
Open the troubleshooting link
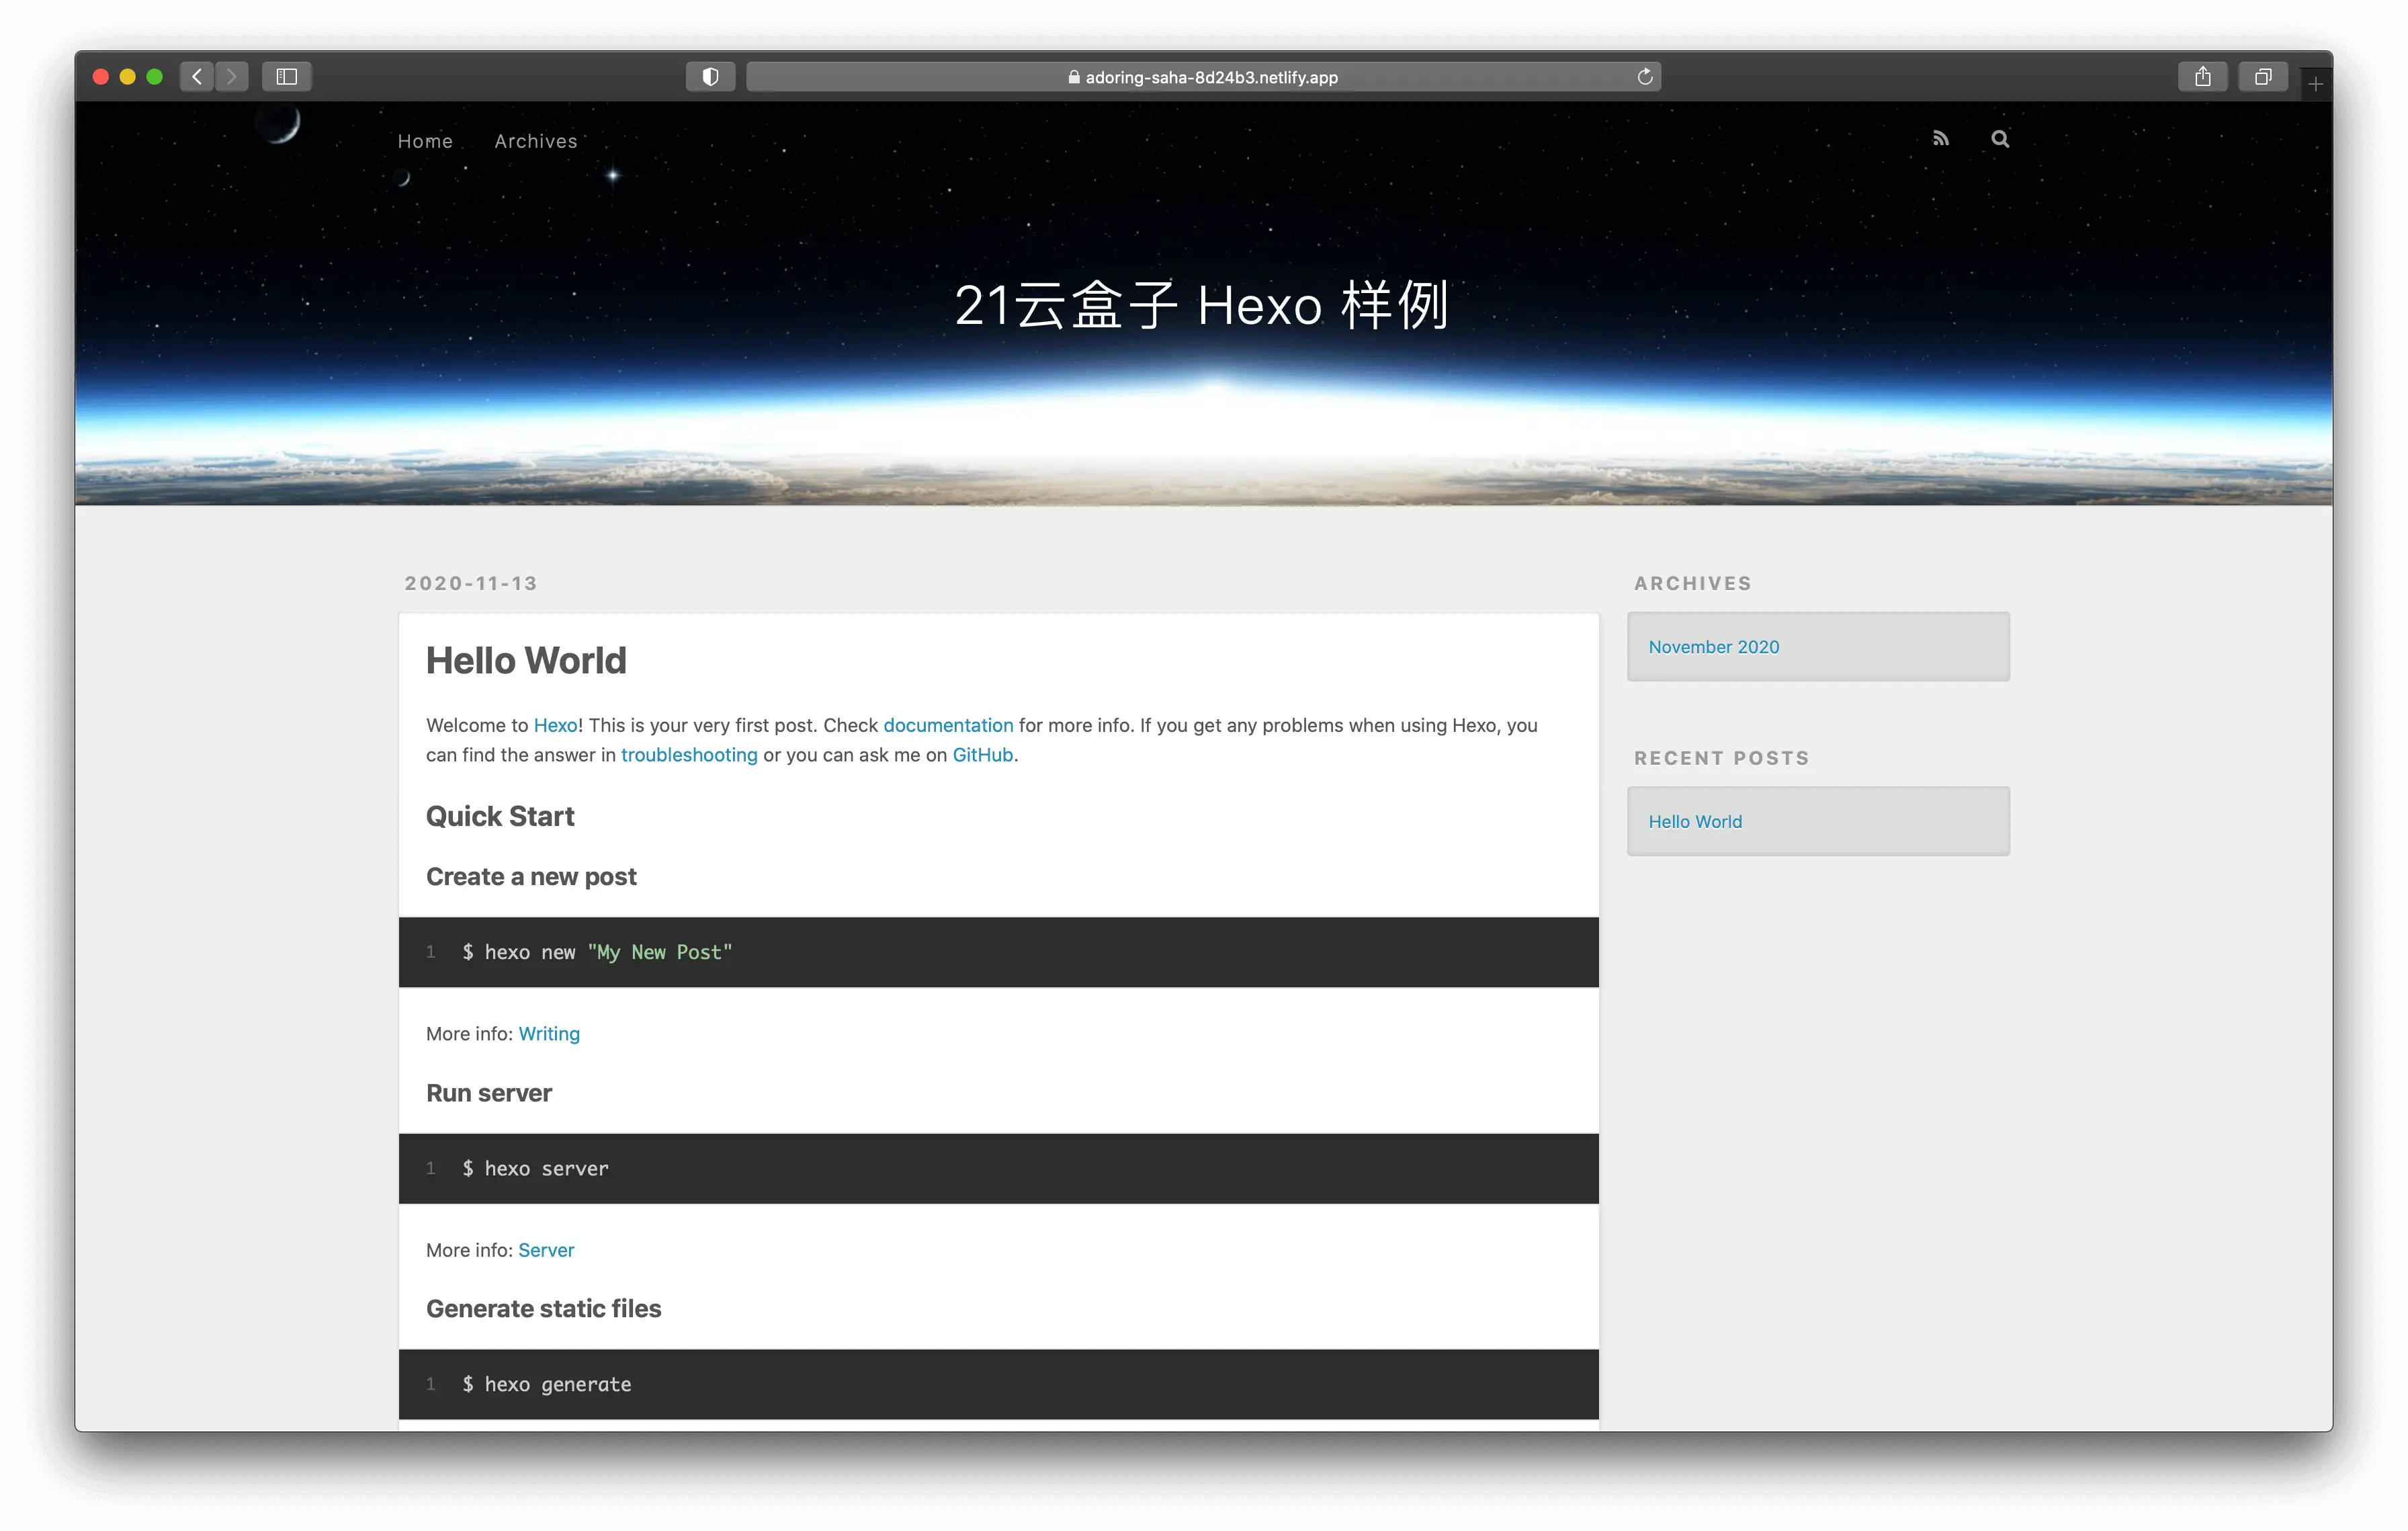[x=689, y=755]
